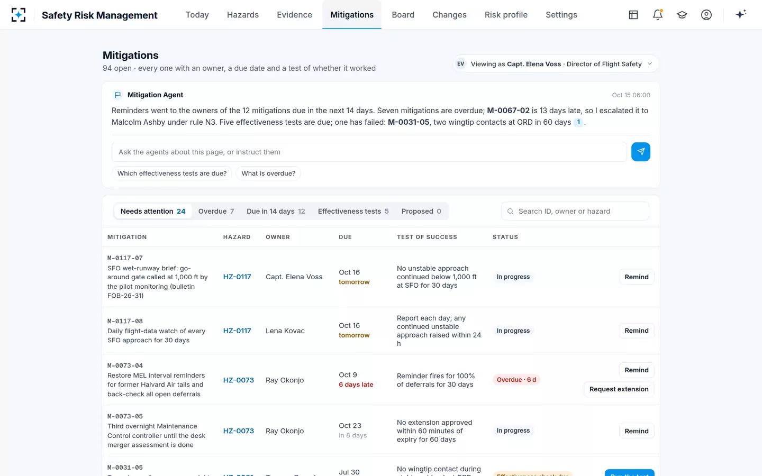The height and width of the screenshot is (476, 762).
Task: Click suggestion What is overdue?
Action: click(x=268, y=173)
